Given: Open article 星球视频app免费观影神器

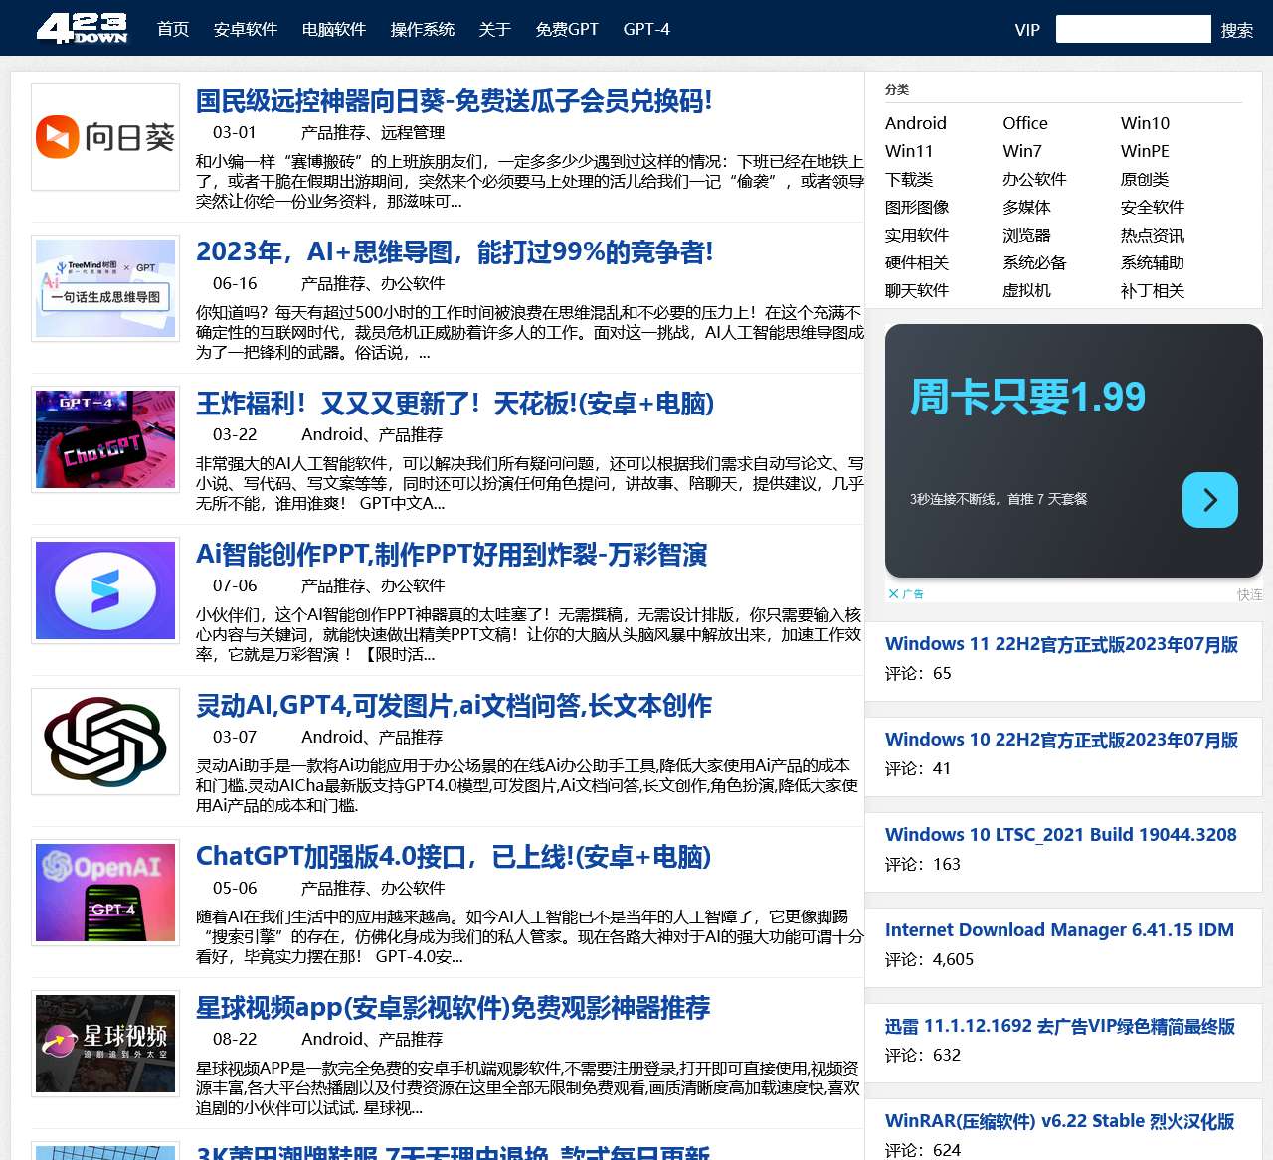Looking at the screenshot, I should (x=453, y=1008).
